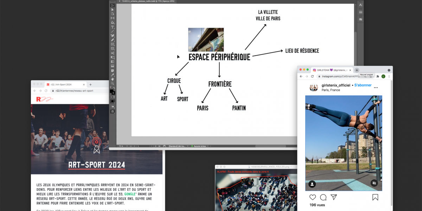Open a new tab in Instagram Chrome window
The image size is (422, 211).
click(357, 70)
